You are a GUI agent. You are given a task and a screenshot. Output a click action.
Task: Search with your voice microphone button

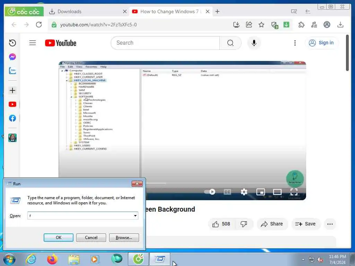click(x=254, y=43)
